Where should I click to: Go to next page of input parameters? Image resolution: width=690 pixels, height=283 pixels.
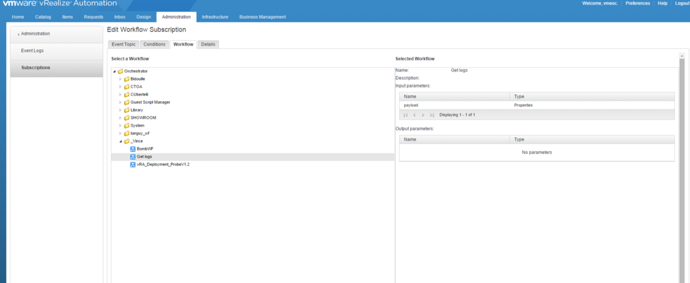click(x=423, y=115)
